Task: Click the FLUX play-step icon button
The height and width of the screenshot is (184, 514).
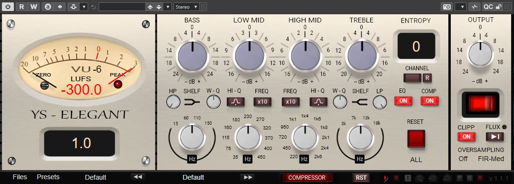Action: point(495,137)
